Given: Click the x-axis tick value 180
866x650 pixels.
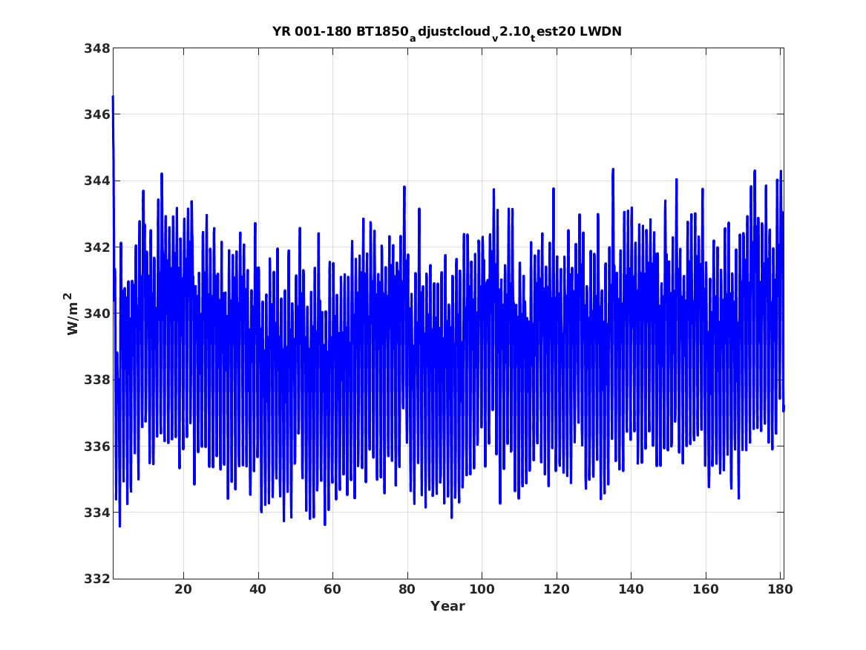Looking at the screenshot, I should (779, 589).
